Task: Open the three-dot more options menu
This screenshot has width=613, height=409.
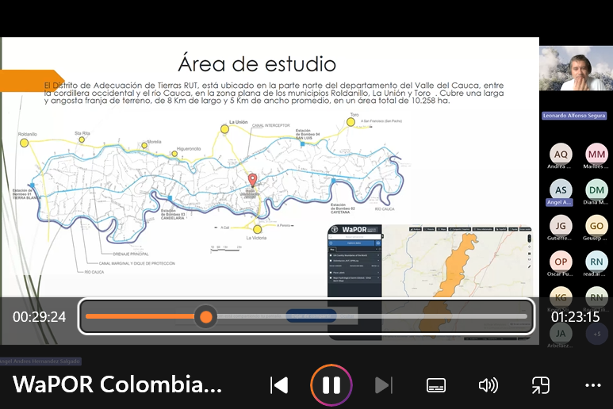Action: (592, 385)
